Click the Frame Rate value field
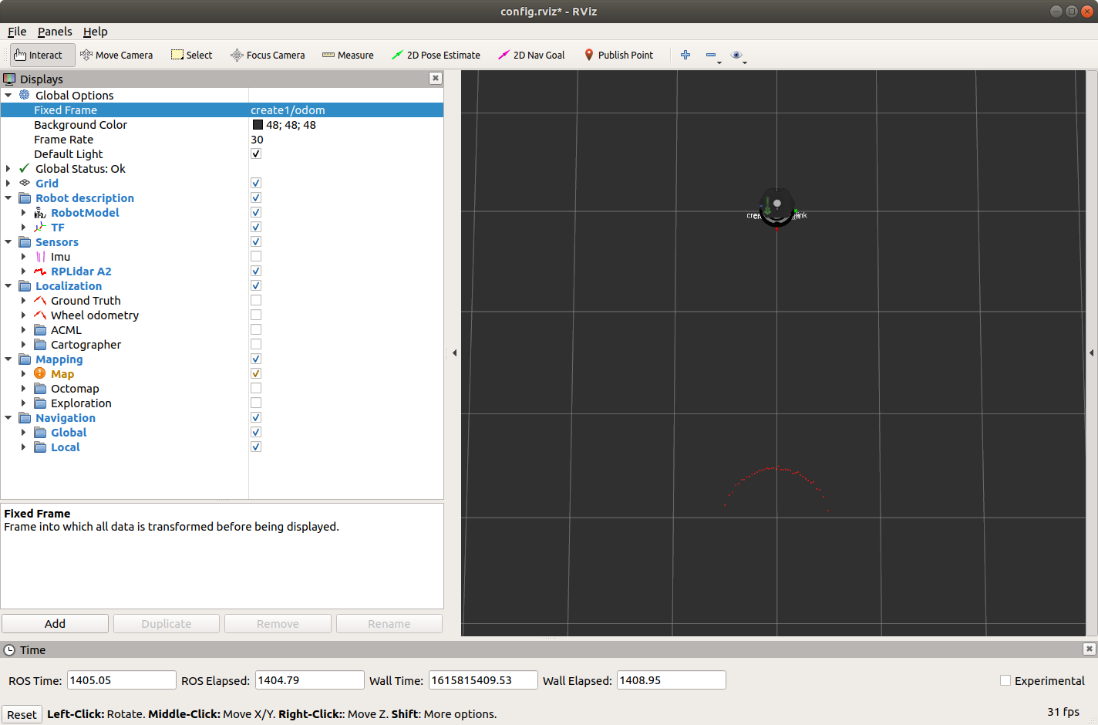Viewport: 1098px width, 725px height. coord(345,140)
